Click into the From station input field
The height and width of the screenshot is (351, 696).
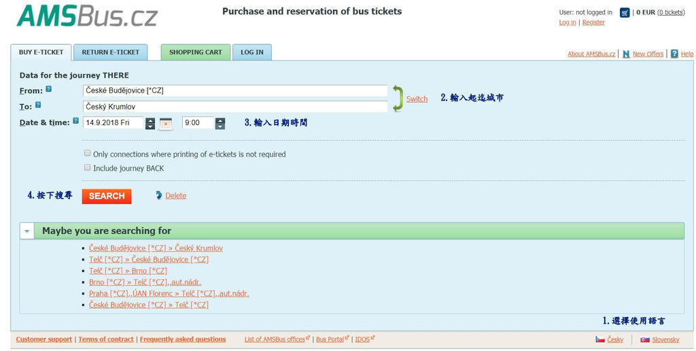(234, 90)
